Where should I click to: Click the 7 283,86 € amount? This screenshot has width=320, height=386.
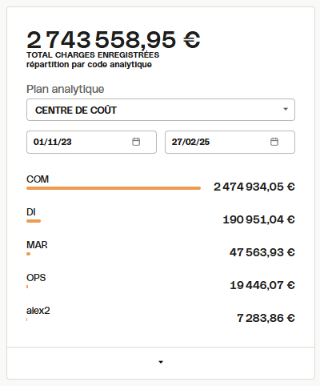(x=266, y=318)
